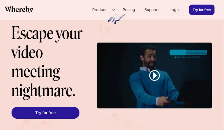Go to the Pricing page

click(x=129, y=10)
